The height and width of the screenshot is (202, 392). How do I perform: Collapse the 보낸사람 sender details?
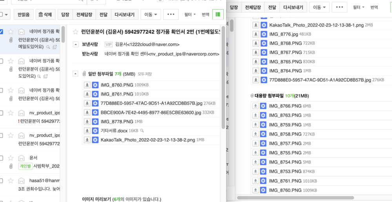(75, 45)
